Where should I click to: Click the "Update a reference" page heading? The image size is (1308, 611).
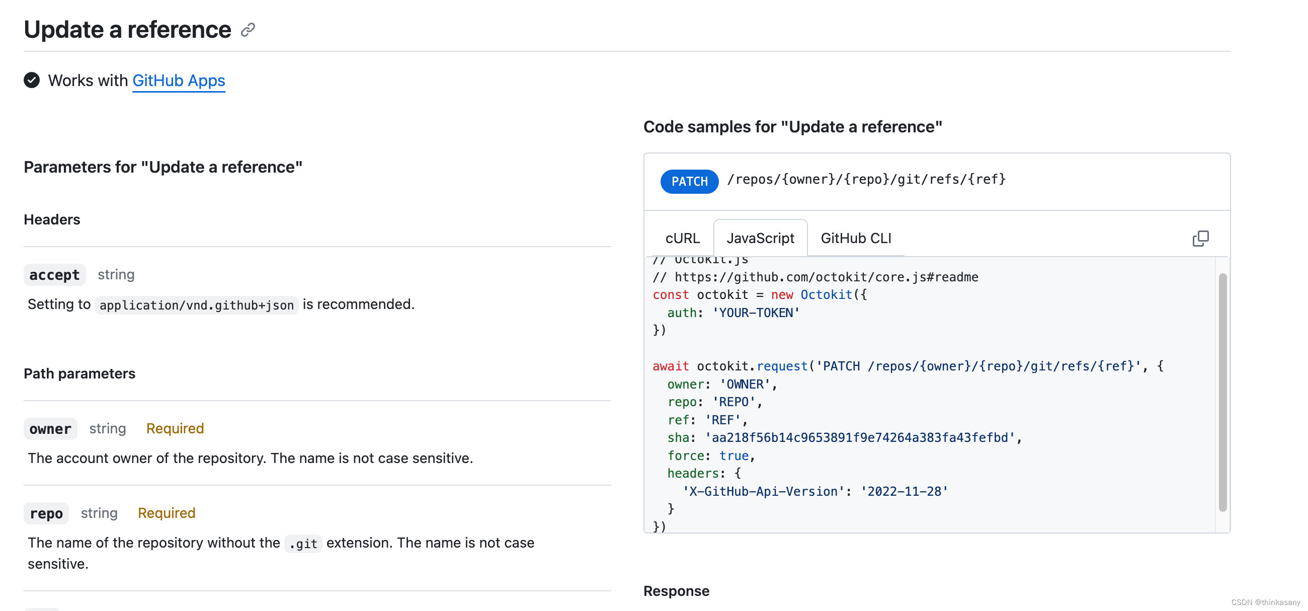pos(126,29)
